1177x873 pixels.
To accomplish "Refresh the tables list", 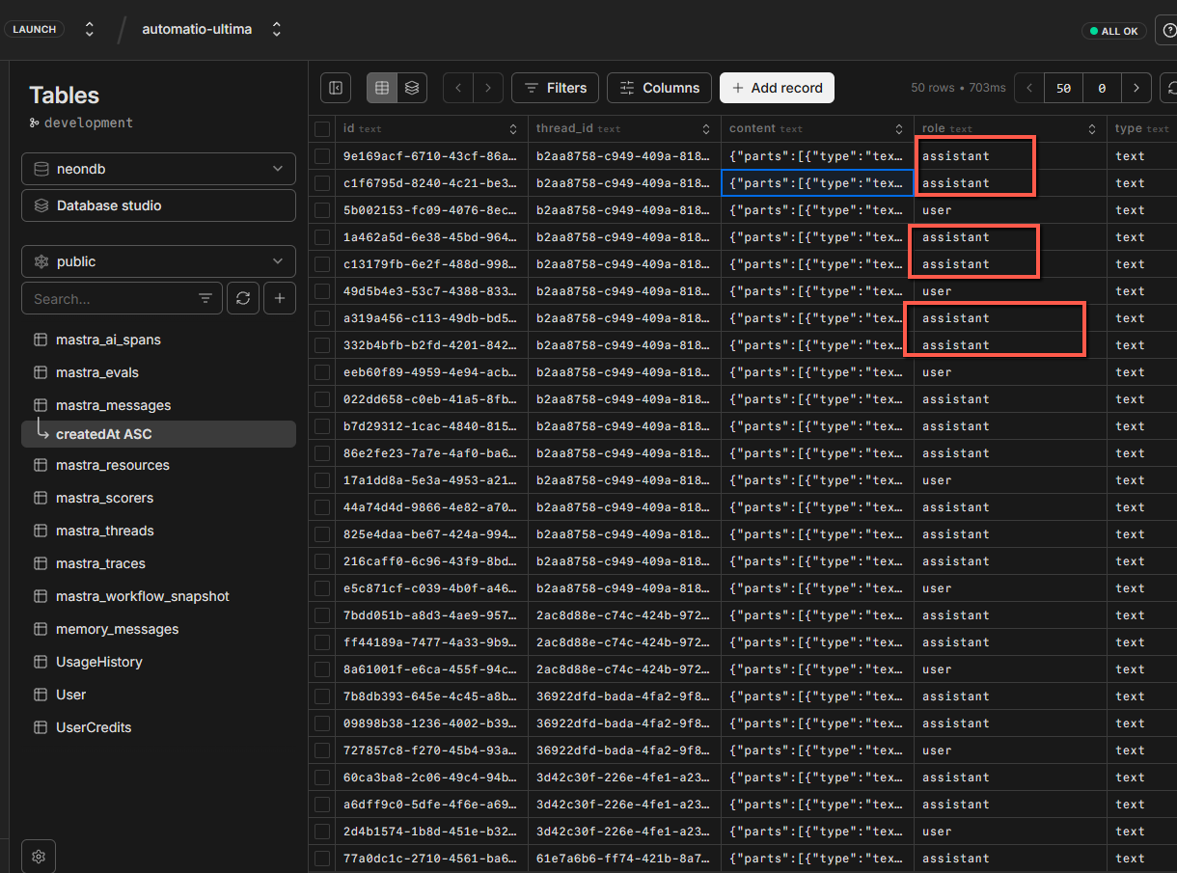I will pyautogui.click(x=243, y=299).
